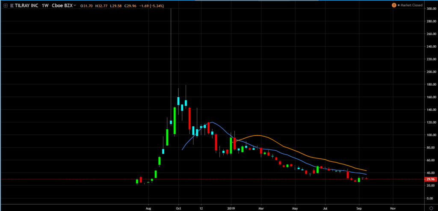Click the 160.00 price axis label
Image resolution: width=438 pixels, height=211 pixels.
pos(431,97)
